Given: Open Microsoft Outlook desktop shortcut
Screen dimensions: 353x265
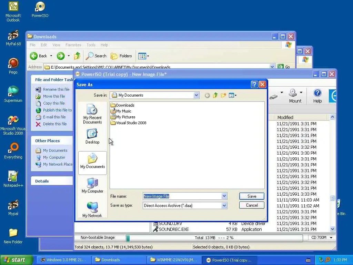Looking at the screenshot, I should 13,12.
